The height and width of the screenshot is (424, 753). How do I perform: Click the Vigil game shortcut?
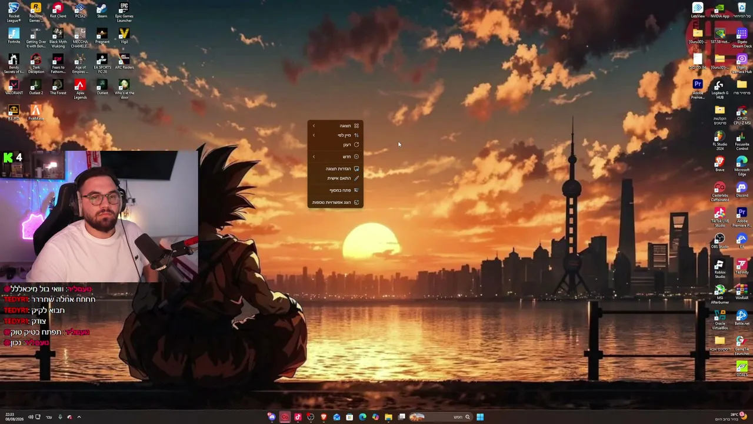click(x=124, y=37)
